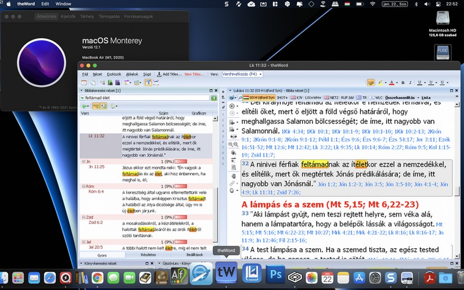Click the Zsid result percentage bar
The width and height of the screenshot is (464, 290).
point(181,217)
